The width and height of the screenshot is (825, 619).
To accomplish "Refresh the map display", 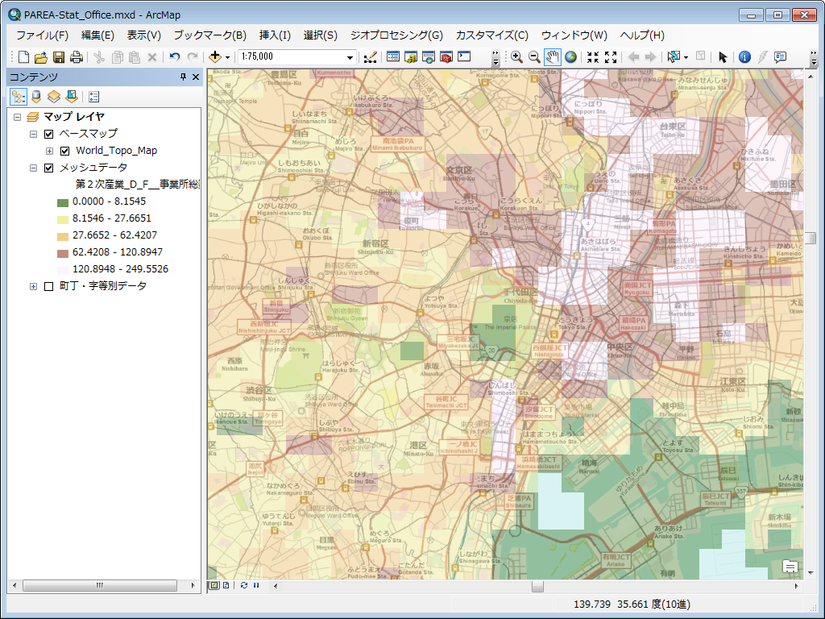I will click(x=243, y=585).
